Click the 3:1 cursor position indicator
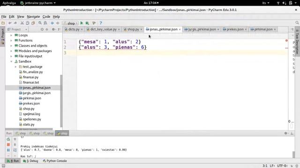 (x=265, y=166)
